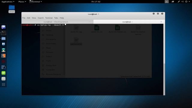
Task: Expand the system menu arrow beside power icon
Action: 189,1
